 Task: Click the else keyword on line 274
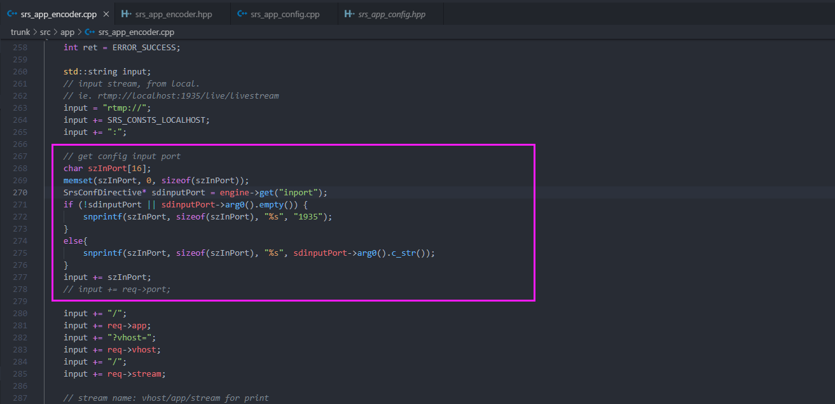(x=73, y=241)
